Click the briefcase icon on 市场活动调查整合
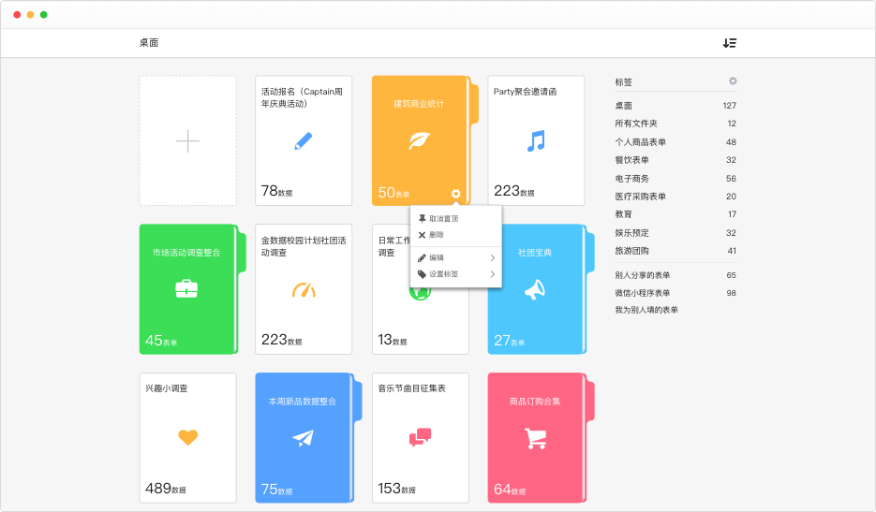876x512 pixels. pyautogui.click(x=187, y=290)
